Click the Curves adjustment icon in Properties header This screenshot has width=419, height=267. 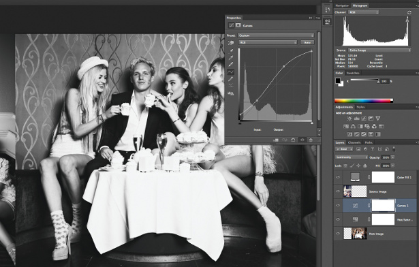[231, 25]
